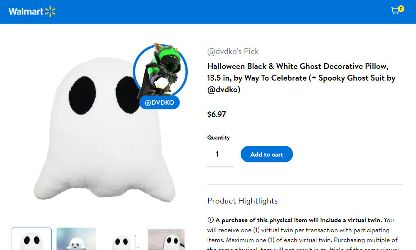The image size is (416, 250).
Task: Open the shopping cart
Action: (x=395, y=11)
